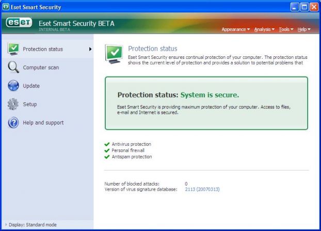Screen dimensions: 321x231
Task: Select Computer scan in the sidebar
Action: coord(41,68)
